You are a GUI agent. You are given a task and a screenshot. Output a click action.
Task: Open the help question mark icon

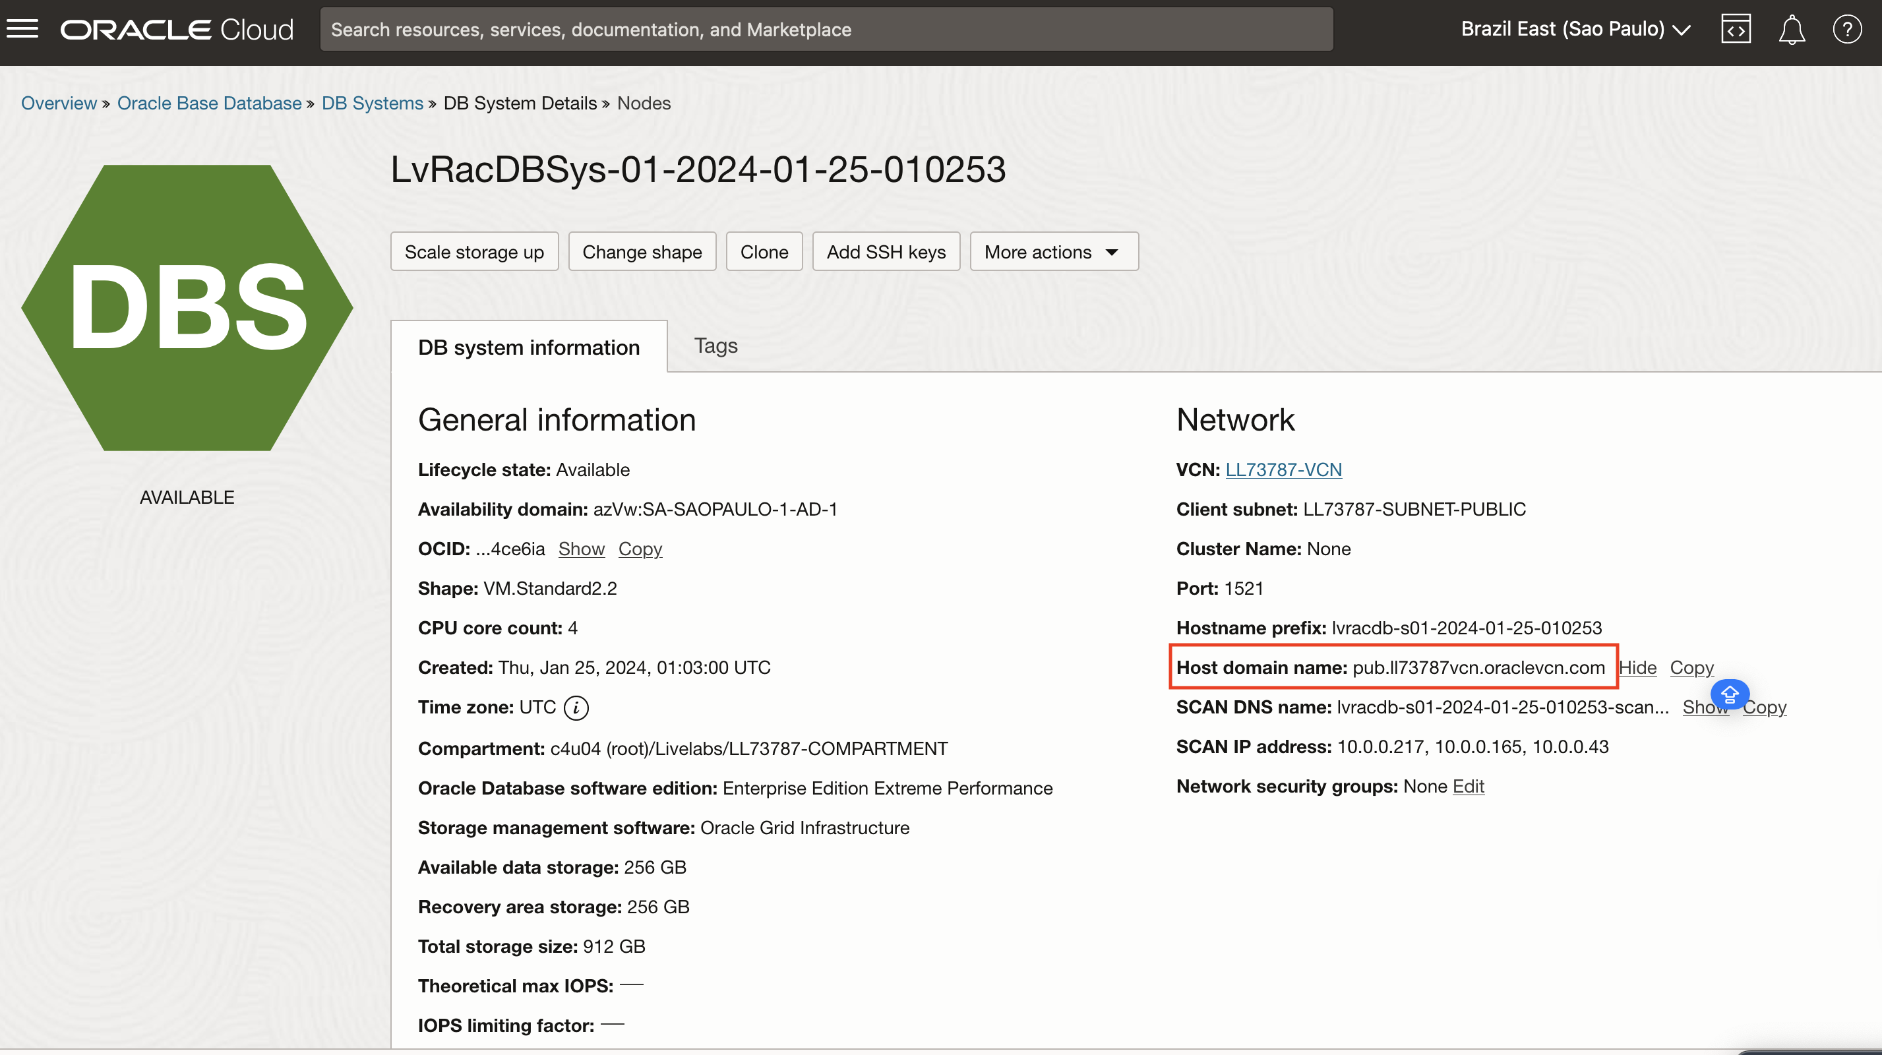1847,29
